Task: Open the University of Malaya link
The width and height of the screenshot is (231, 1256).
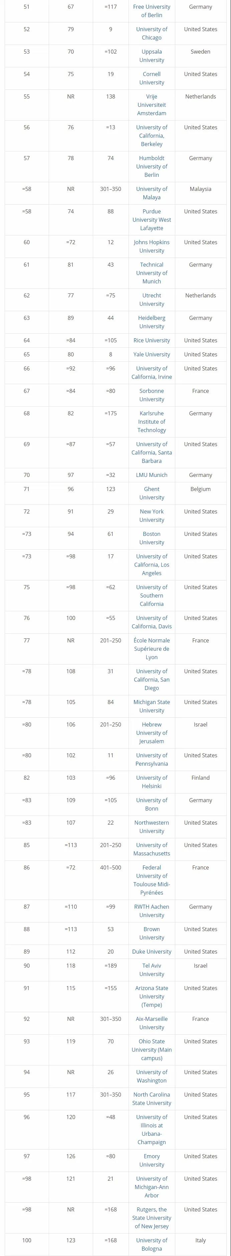Action: pyautogui.click(x=152, y=193)
